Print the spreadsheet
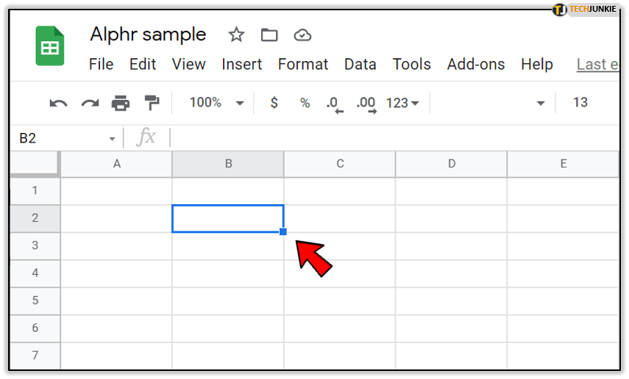The width and height of the screenshot is (629, 379). coord(121,103)
